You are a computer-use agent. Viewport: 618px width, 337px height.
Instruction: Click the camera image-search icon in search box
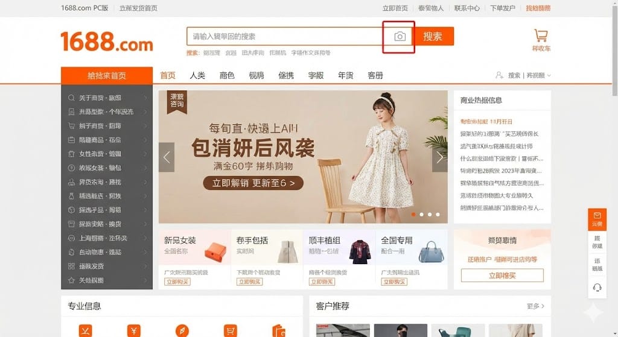pyautogui.click(x=400, y=37)
